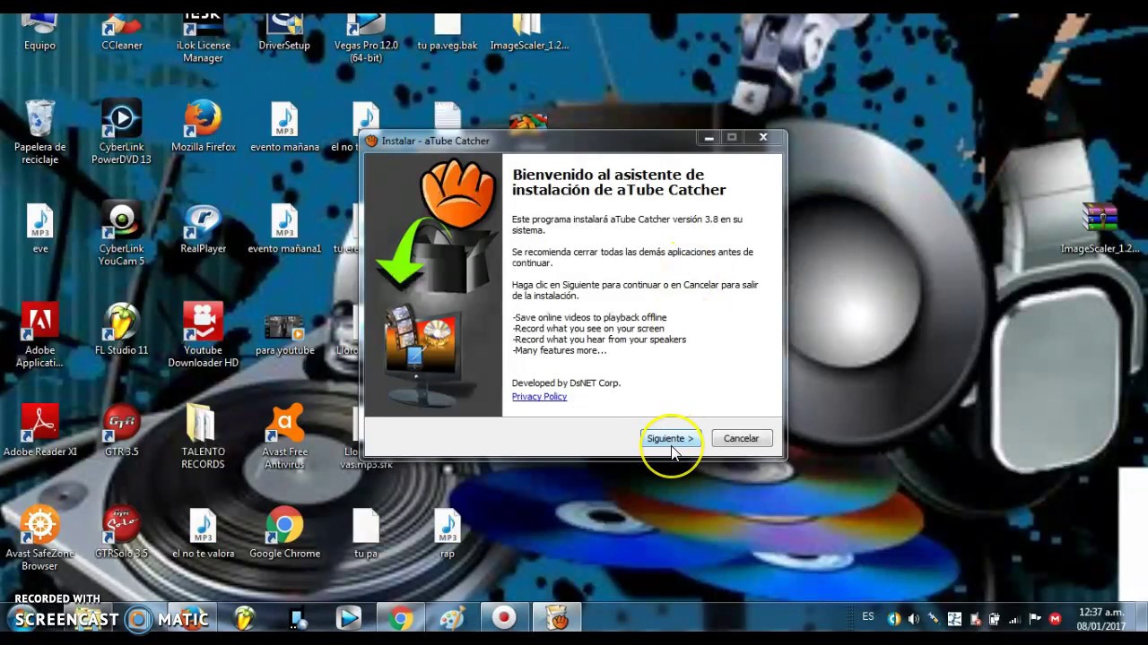Select the evento mañana1 MP3 file

[284, 228]
